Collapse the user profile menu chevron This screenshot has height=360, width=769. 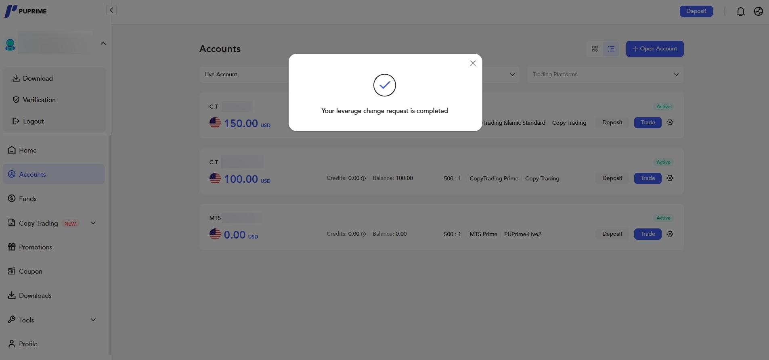click(x=103, y=44)
